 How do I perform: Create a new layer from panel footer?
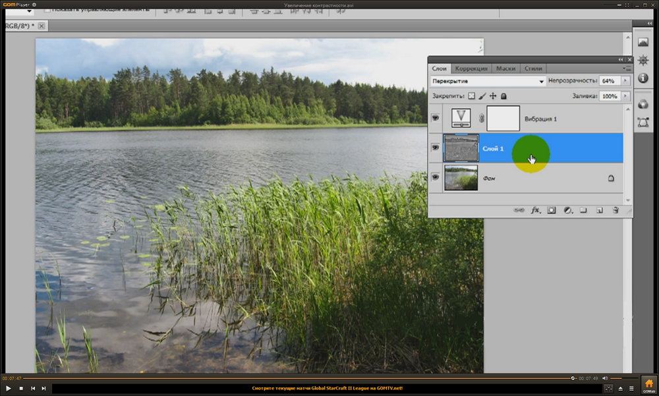coord(600,210)
